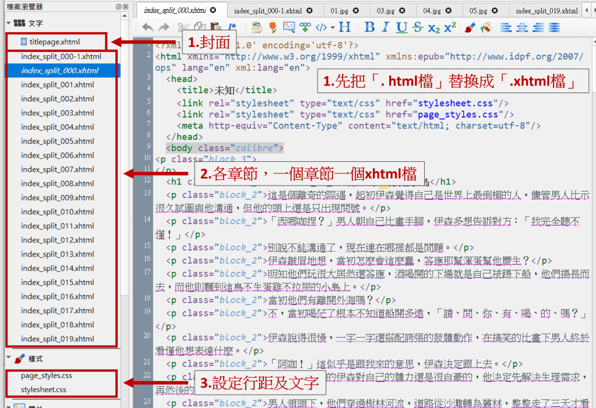596x408 pixels.
Task: Click the red paintbrush text color icon
Action: click(x=470, y=27)
